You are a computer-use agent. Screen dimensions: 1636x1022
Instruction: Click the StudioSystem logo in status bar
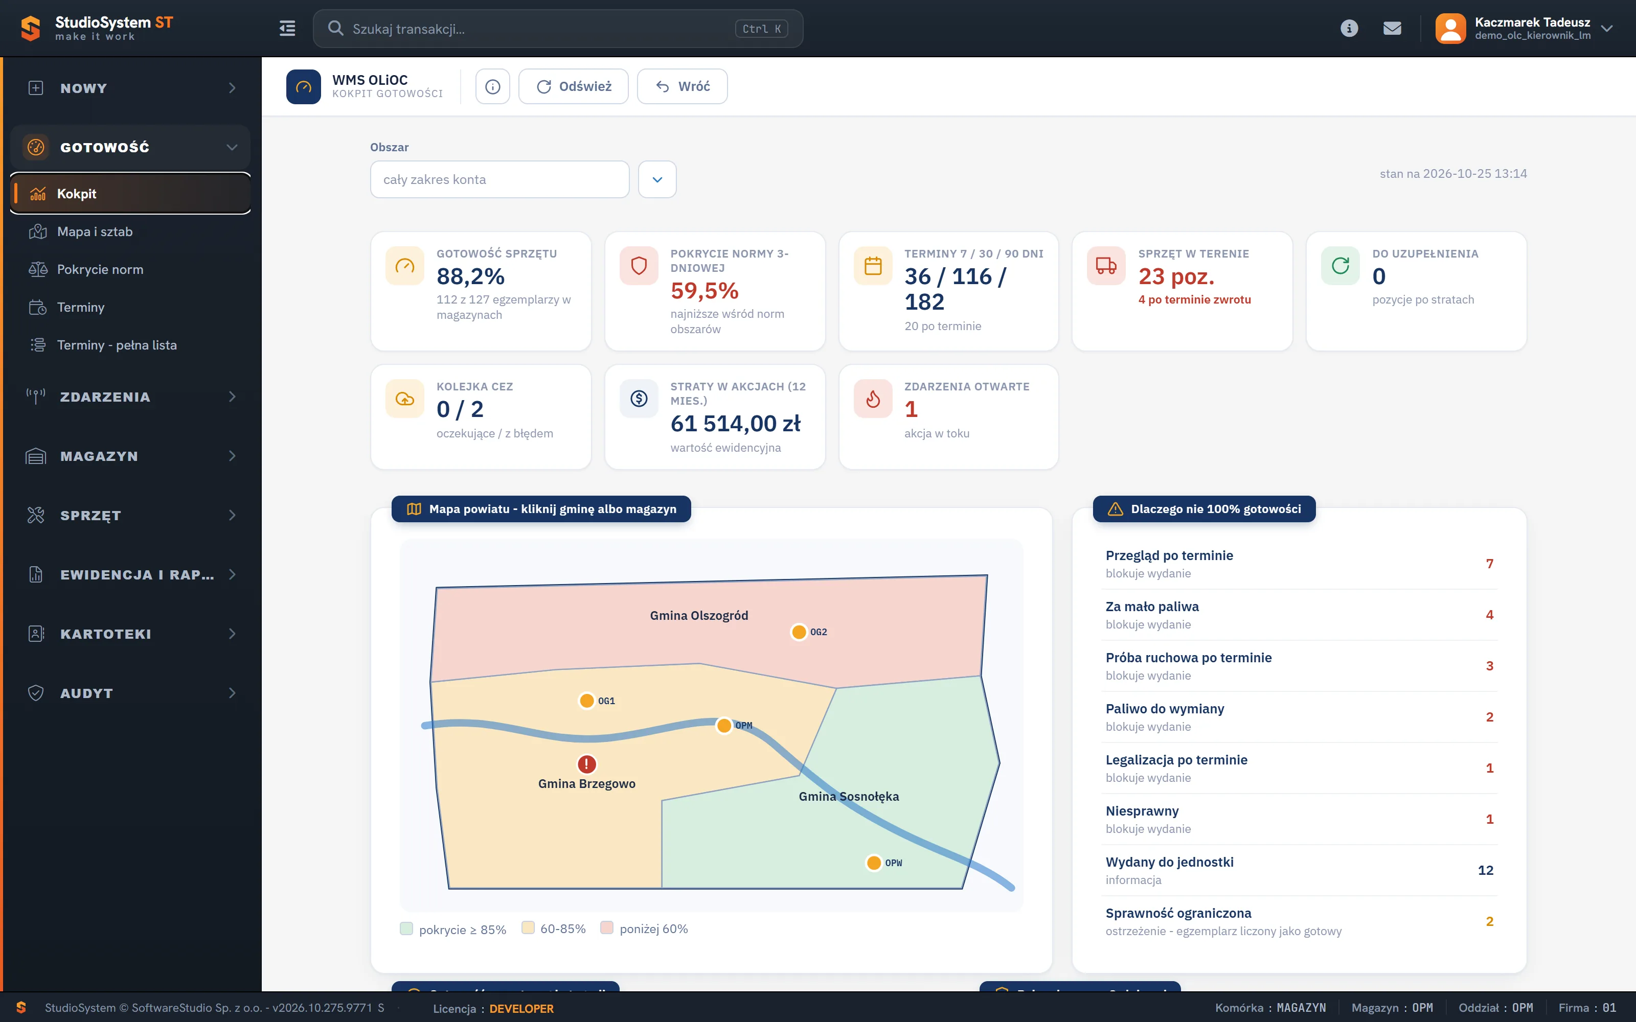(x=21, y=1007)
